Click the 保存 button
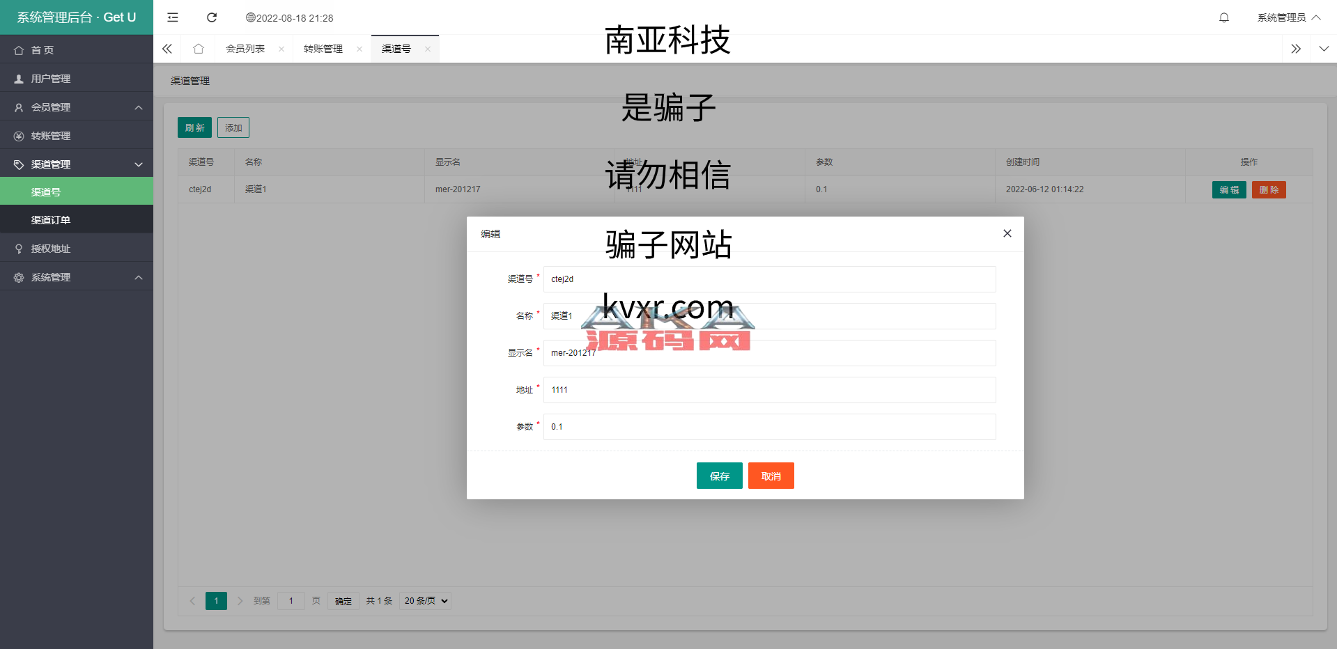Viewport: 1337px width, 649px height. [x=719, y=476]
